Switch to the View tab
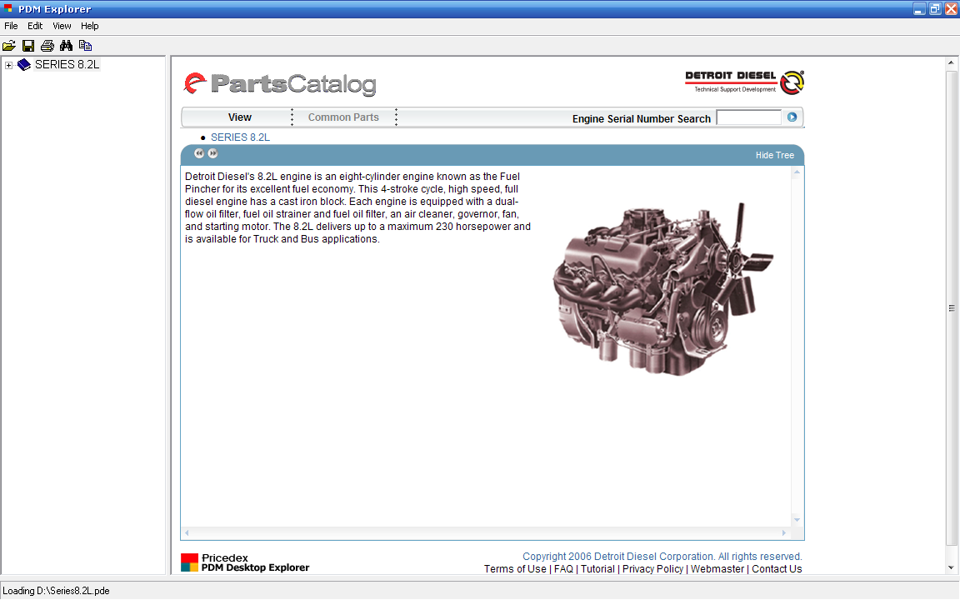960x600 pixels. pos(239,117)
